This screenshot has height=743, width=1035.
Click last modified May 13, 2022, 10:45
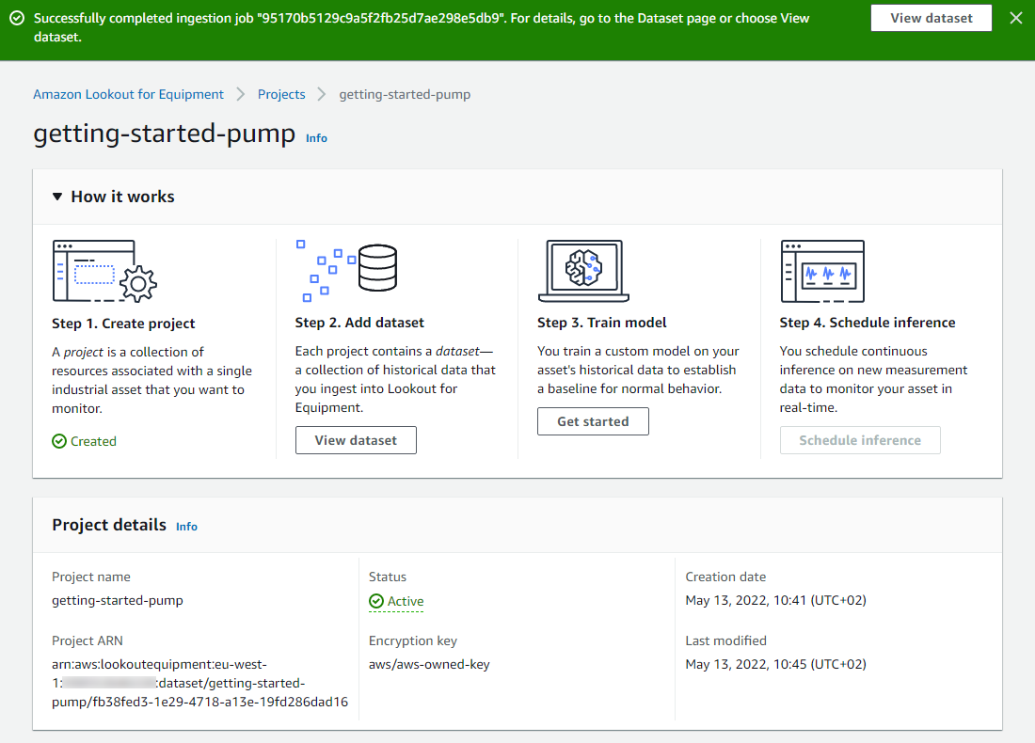pos(775,665)
